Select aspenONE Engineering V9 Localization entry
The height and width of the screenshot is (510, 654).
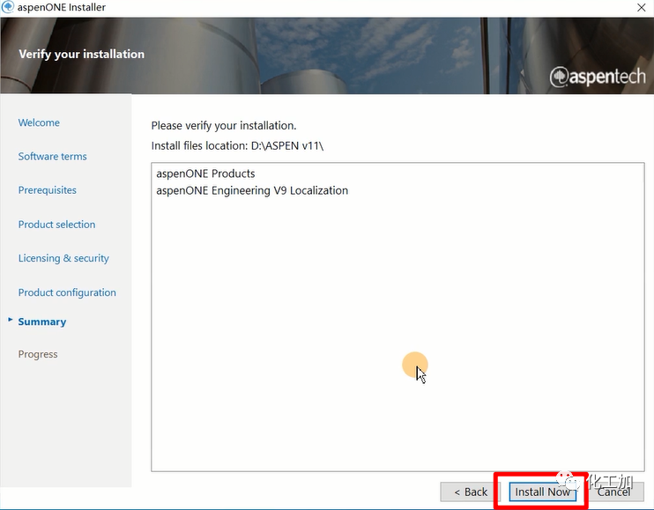[x=251, y=190]
